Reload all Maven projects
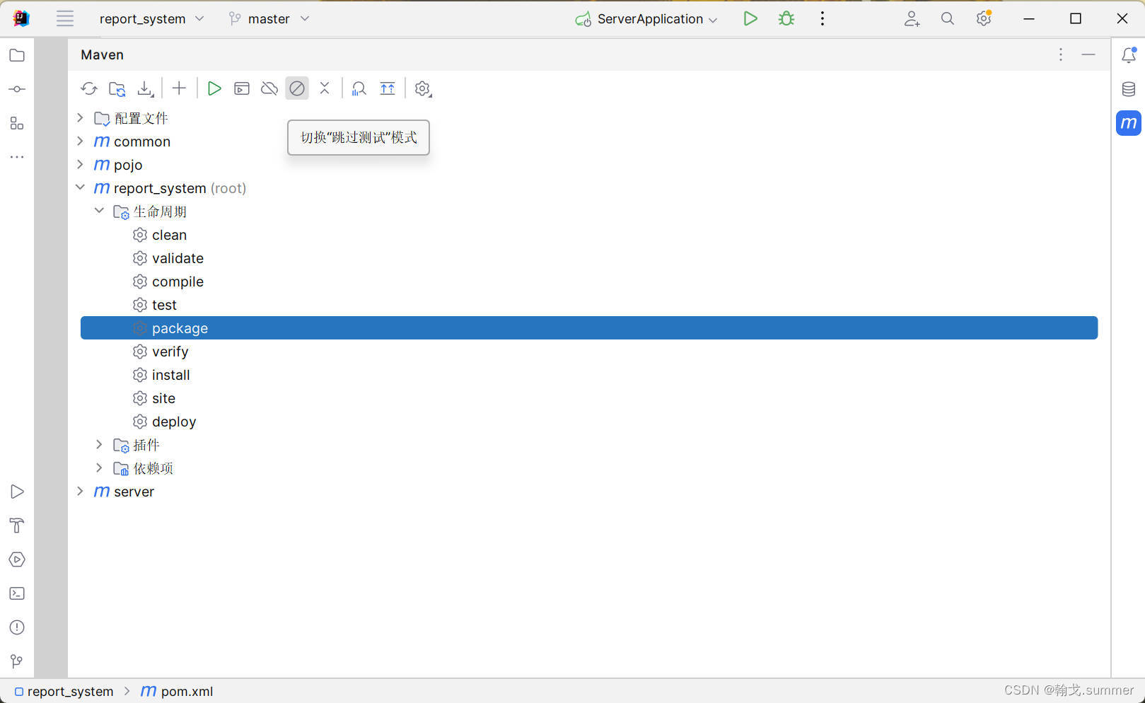 (x=89, y=88)
